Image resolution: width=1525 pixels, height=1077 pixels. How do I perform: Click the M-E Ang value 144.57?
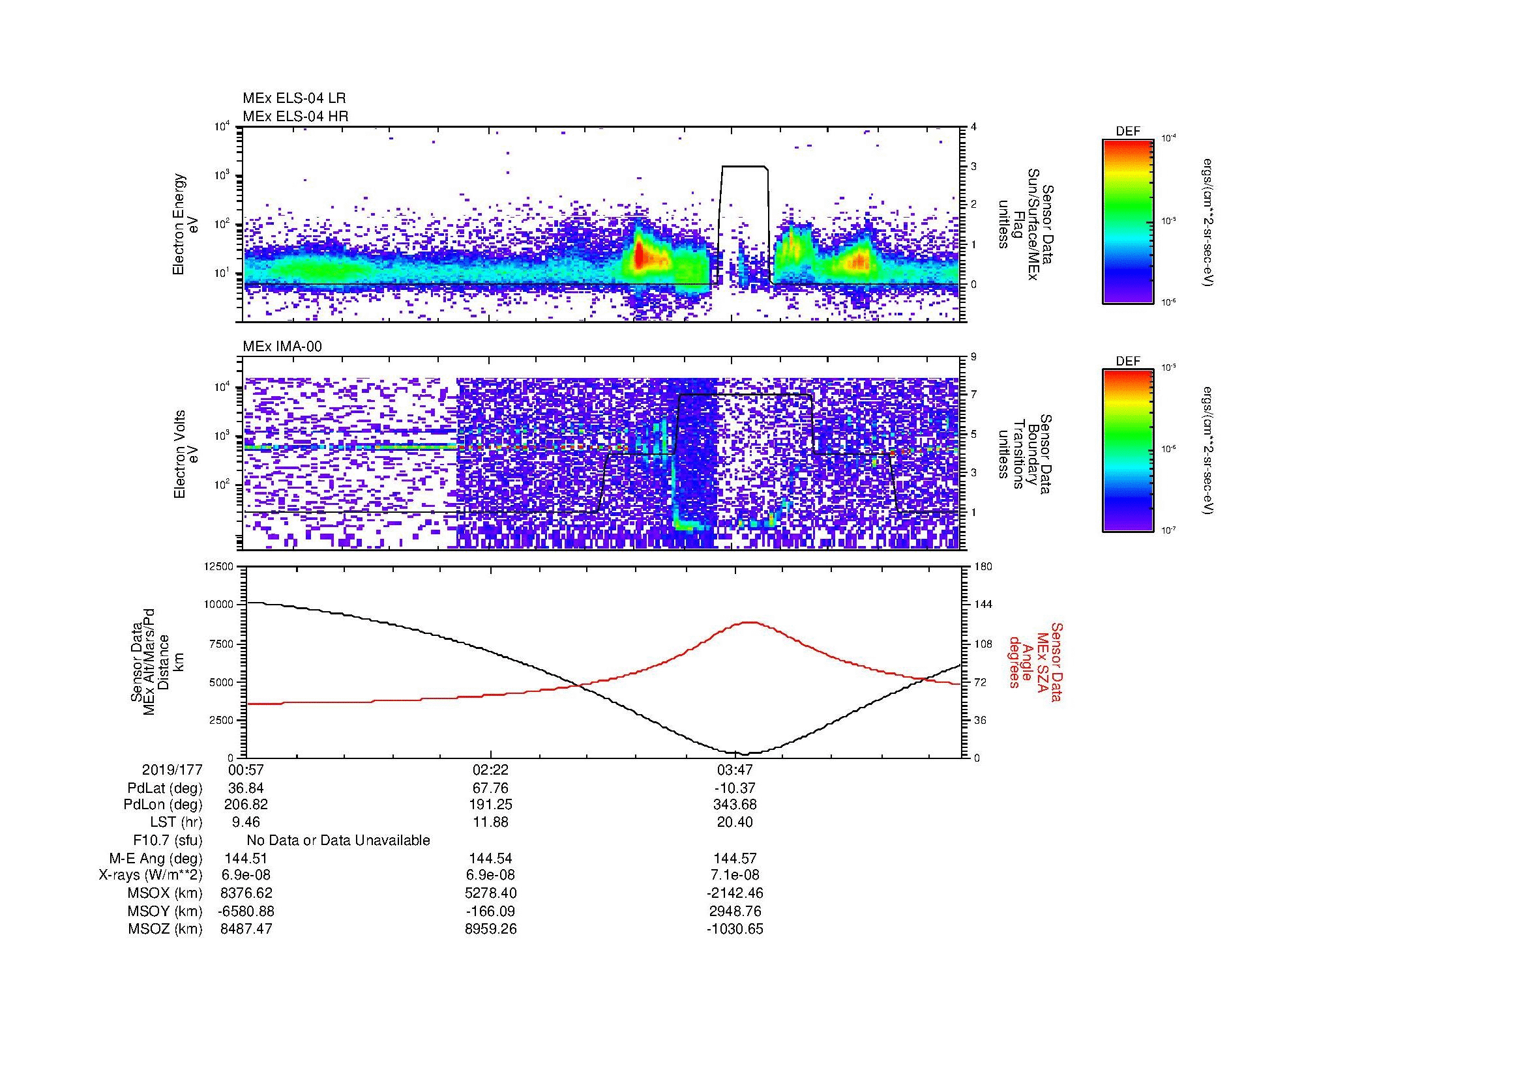tap(735, 859)
